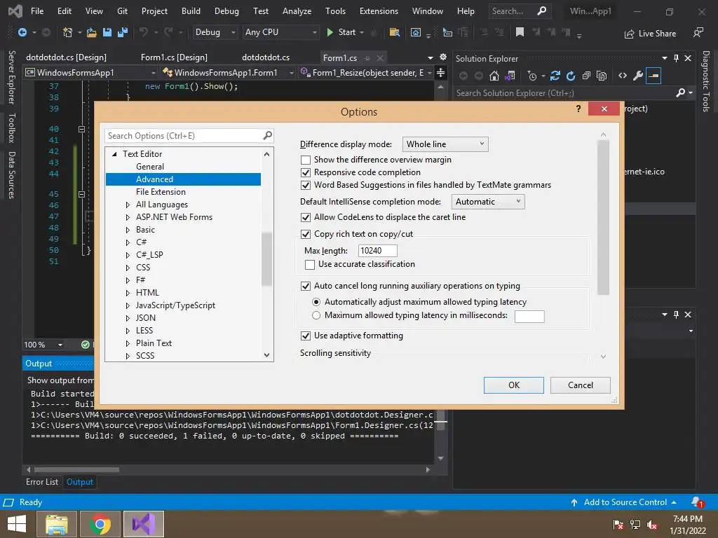
Task: Click the Start debugging button
Action: [x=341, y=32]
